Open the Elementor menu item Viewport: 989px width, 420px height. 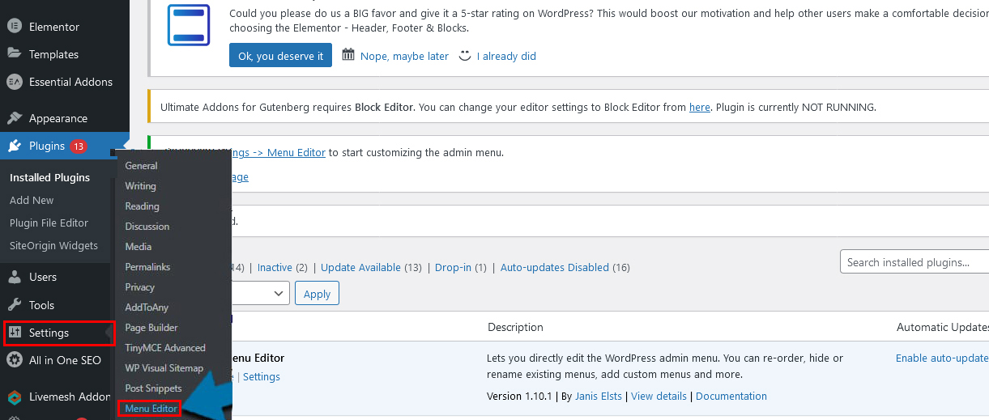coord(54,27)
